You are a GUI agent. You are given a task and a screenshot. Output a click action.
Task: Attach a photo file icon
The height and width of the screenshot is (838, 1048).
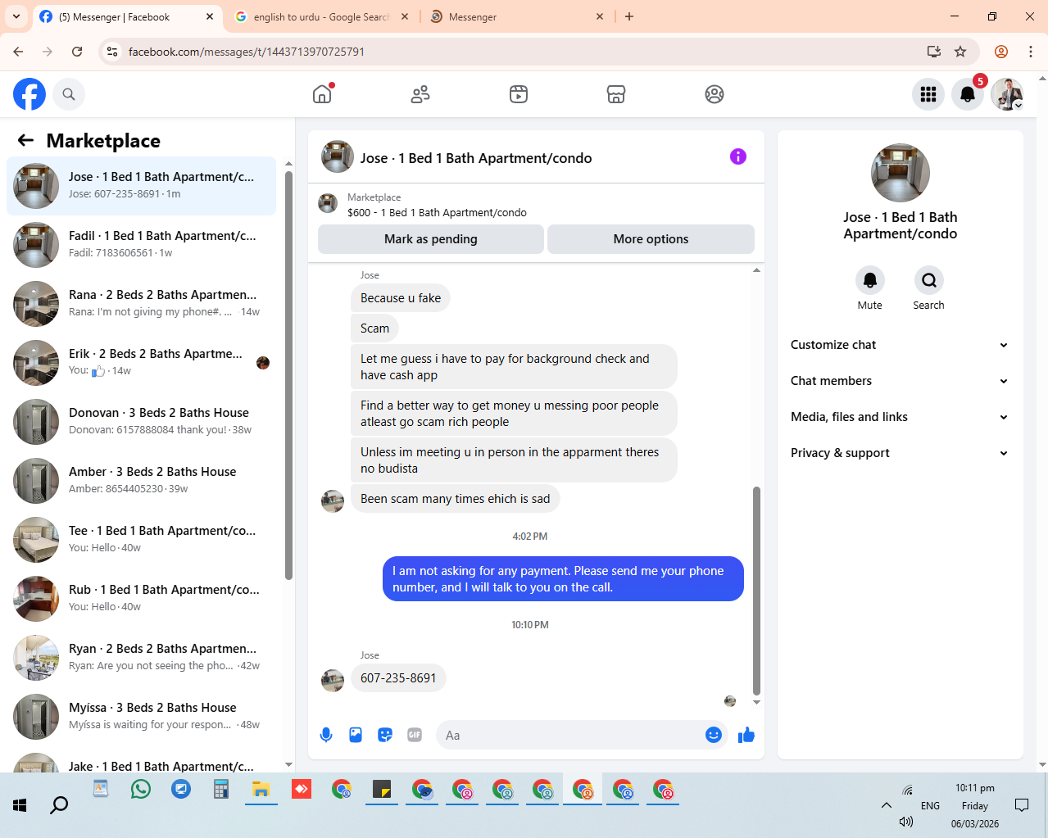click(x=356, y=735)
